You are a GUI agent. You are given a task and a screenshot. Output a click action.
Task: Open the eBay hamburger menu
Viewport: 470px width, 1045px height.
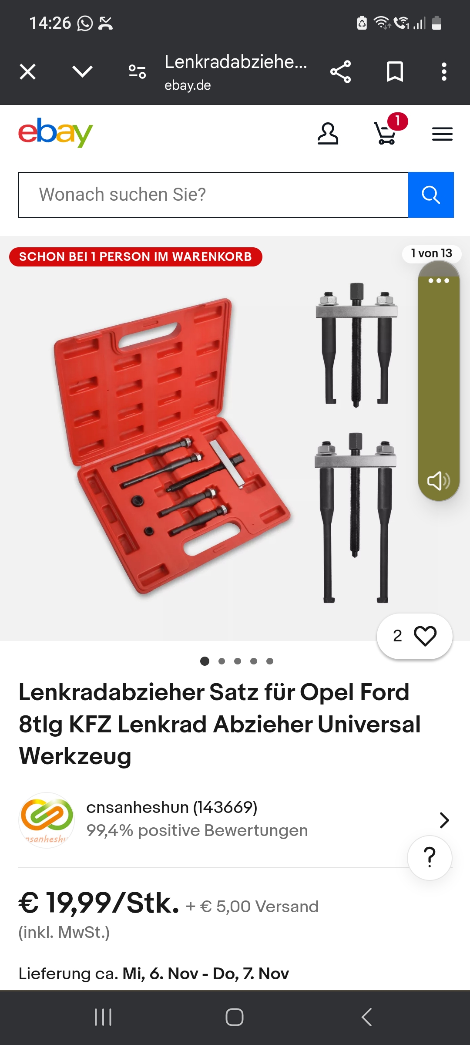[x=442, y=134]
